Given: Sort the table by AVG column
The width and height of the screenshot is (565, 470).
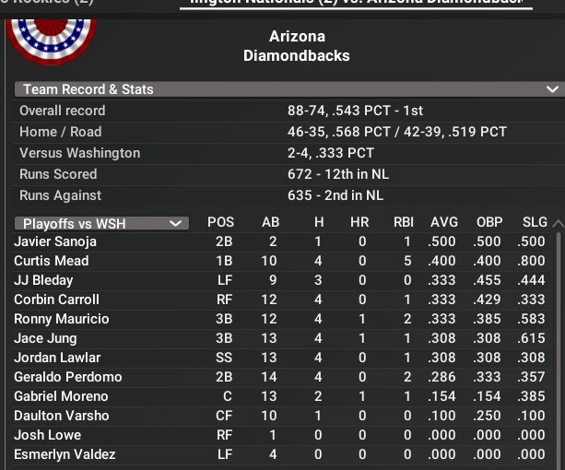Looking at the screenshot, I should click(x=443, y=222).
